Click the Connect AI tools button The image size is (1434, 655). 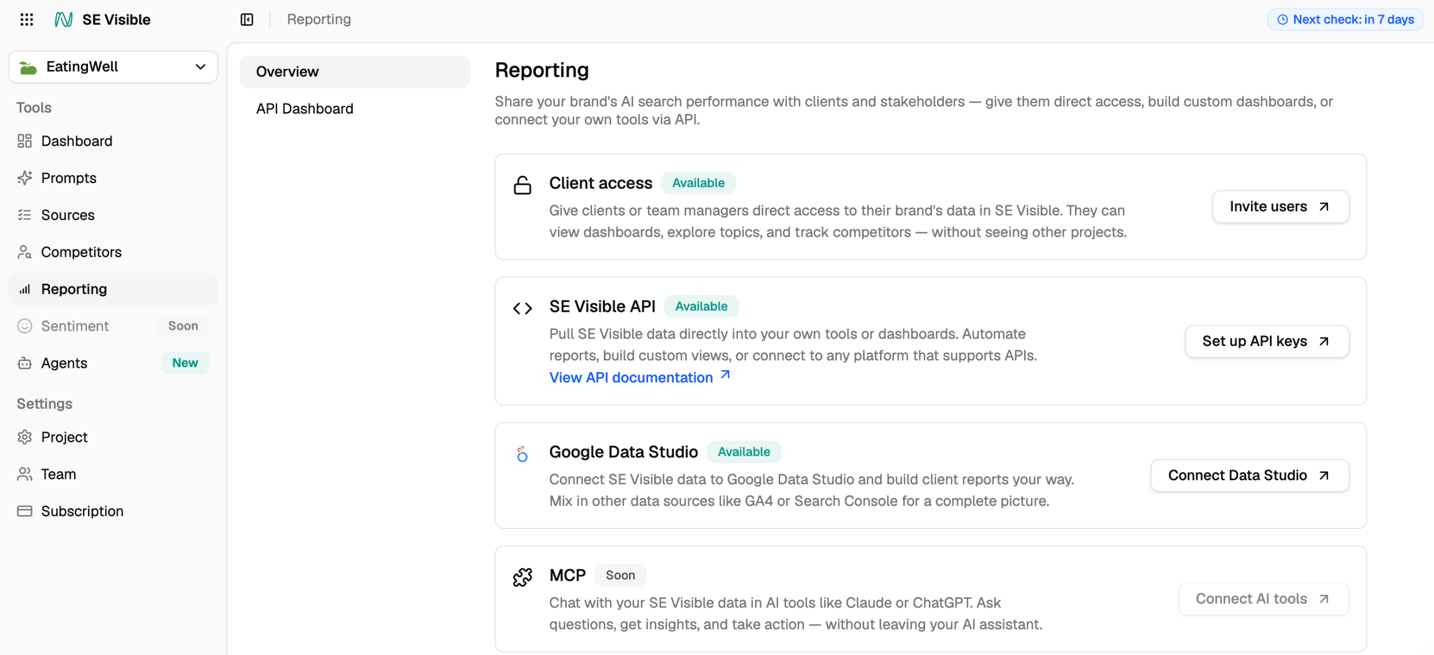[x=1263, y=598]
